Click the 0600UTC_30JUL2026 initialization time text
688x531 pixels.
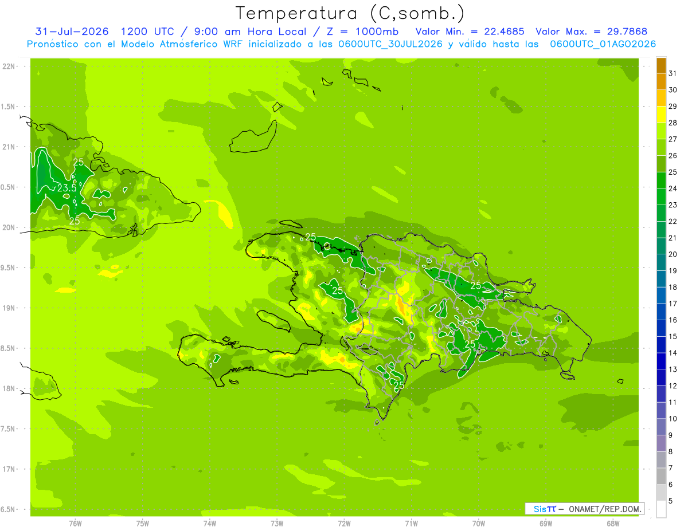[x=390, y=44]
